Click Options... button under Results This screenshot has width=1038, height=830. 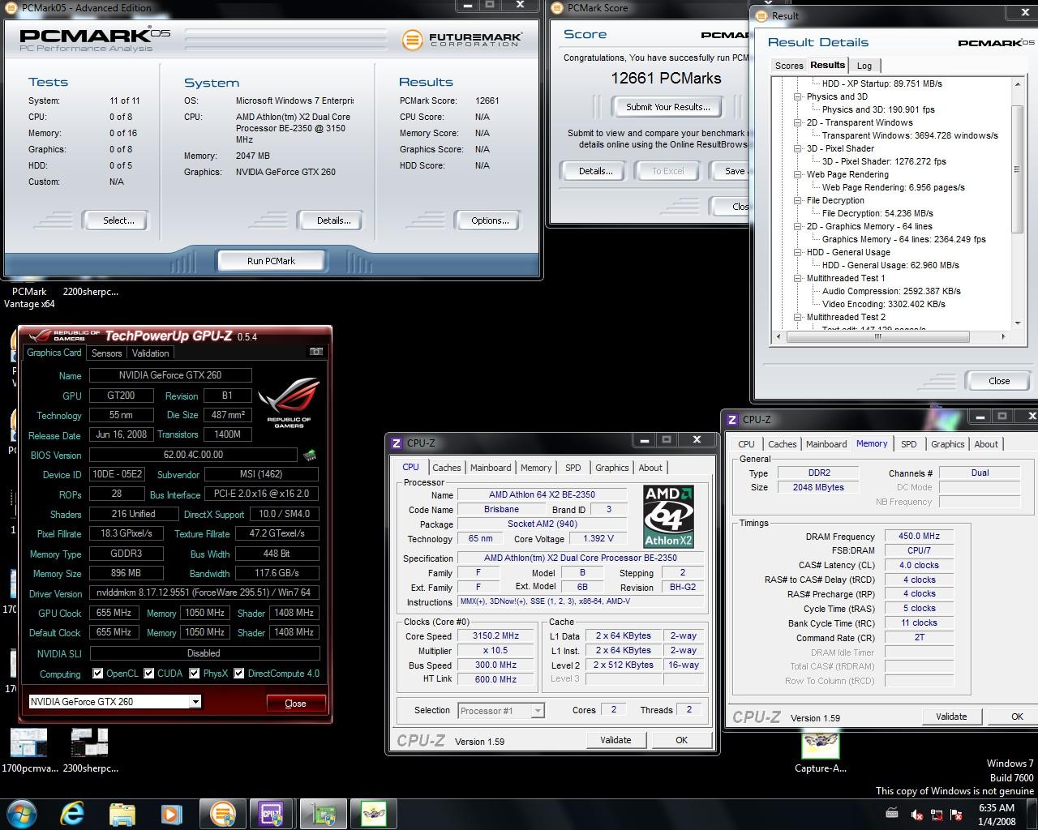[x=490, y=220]
